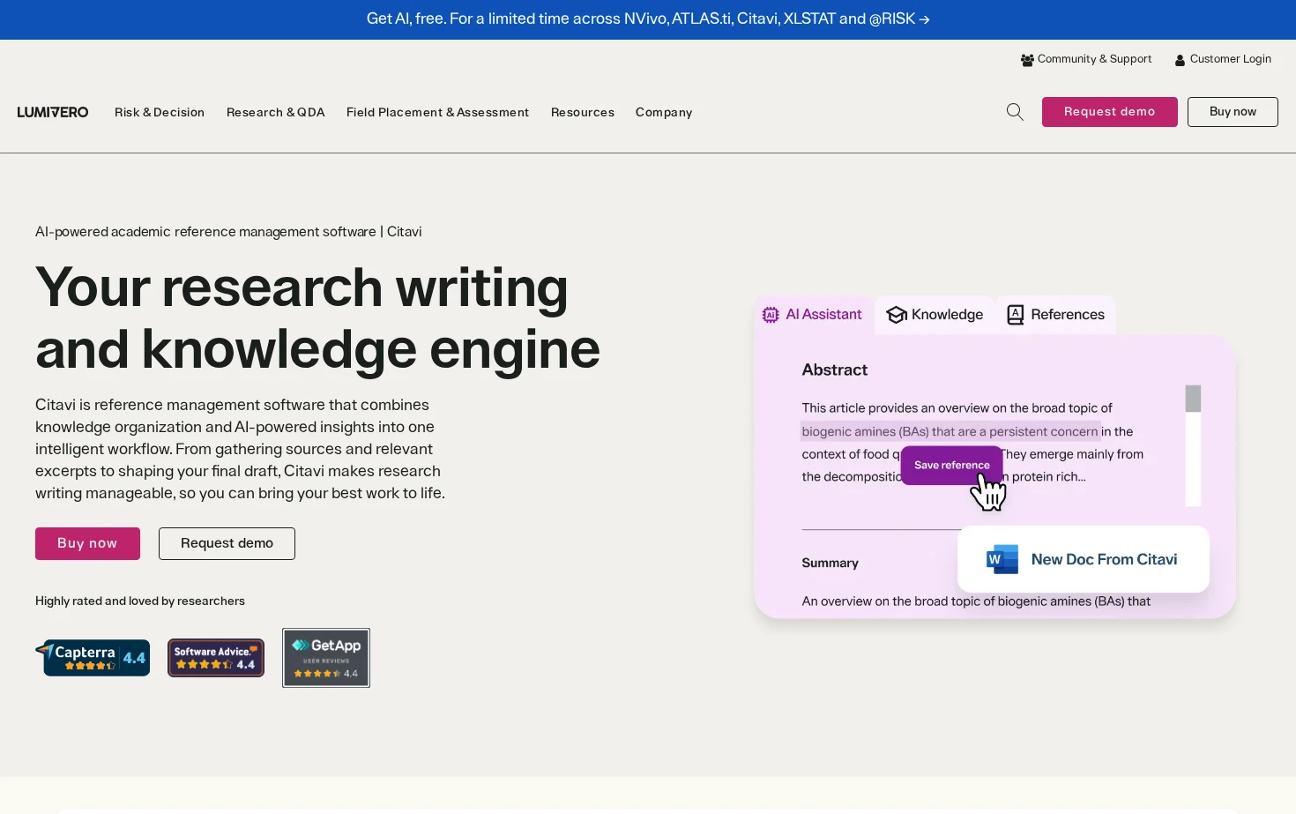
Task: Expand Field Placement & Assessment menu
Action: tap(438, 112)
